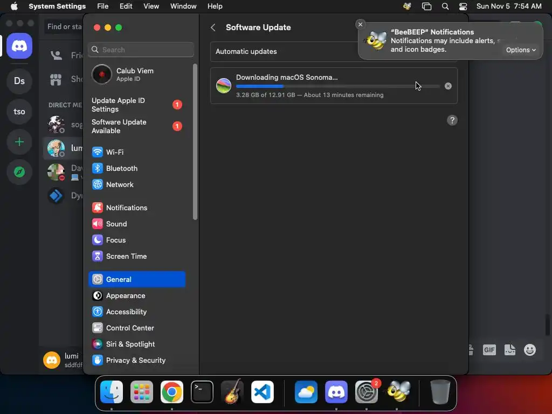Image resolution: width=552 pixels, height=414 pixels.
Task: Open the System Settings menu
Action: click(57, 6)
